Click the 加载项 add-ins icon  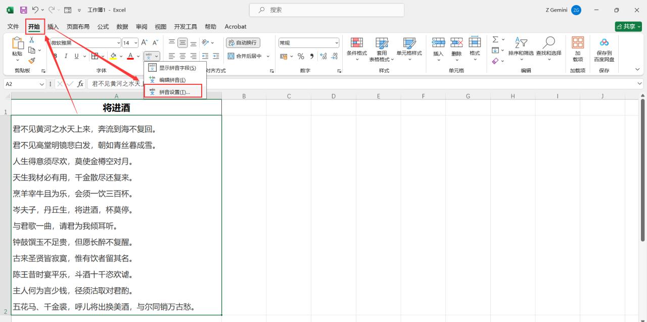[578, 42]
